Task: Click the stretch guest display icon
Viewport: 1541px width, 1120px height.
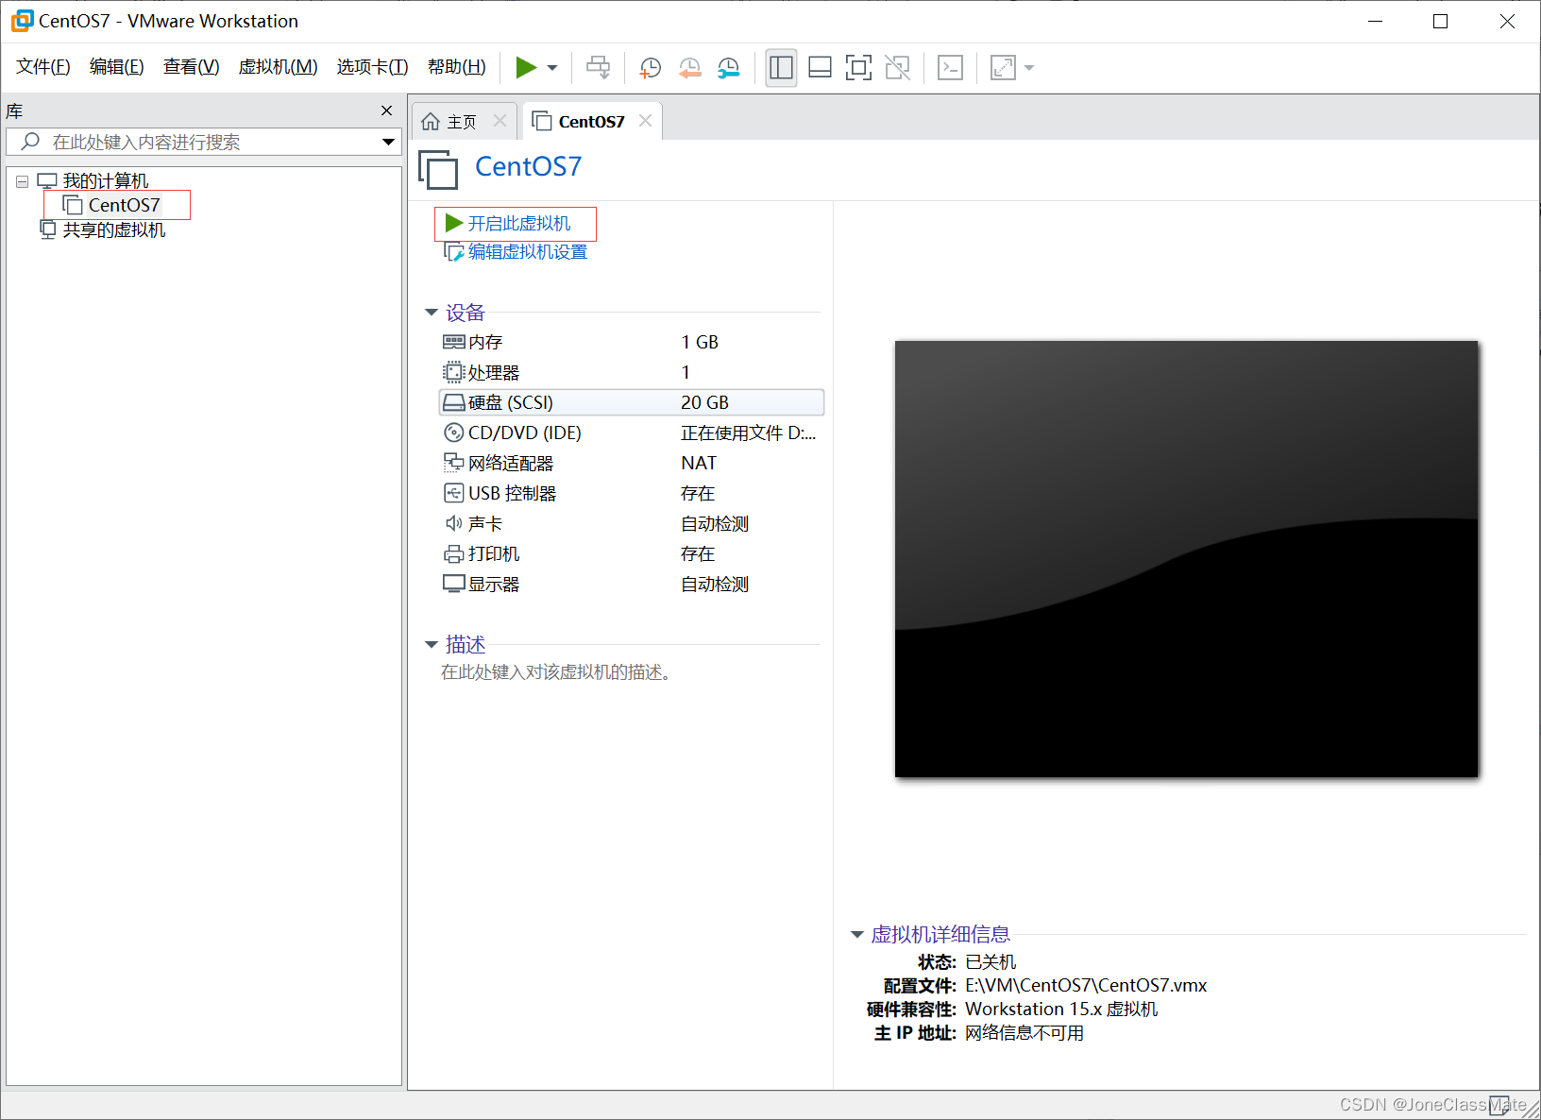Action: coord(1003,67)
